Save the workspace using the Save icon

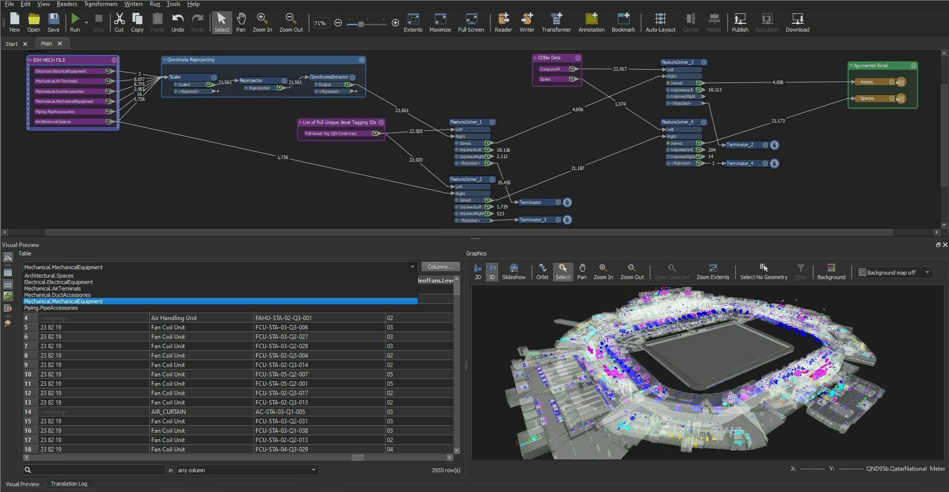point(53,22)
